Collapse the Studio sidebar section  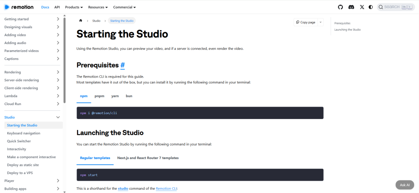pos(32,117)
